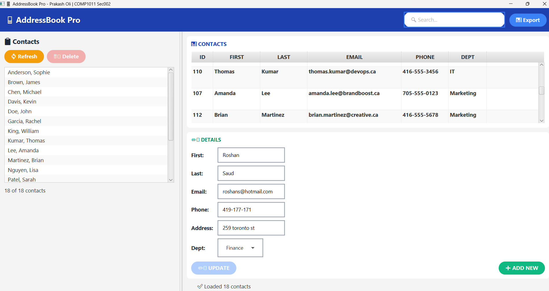Click the UPDATE button
This screenshot has height=291, width=549.
coord(213,268)
